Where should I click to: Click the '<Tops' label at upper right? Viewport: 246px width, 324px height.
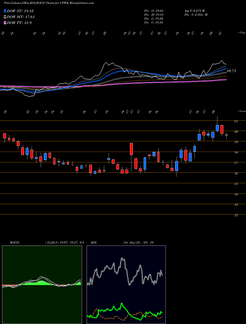click(x=242, y=33)
